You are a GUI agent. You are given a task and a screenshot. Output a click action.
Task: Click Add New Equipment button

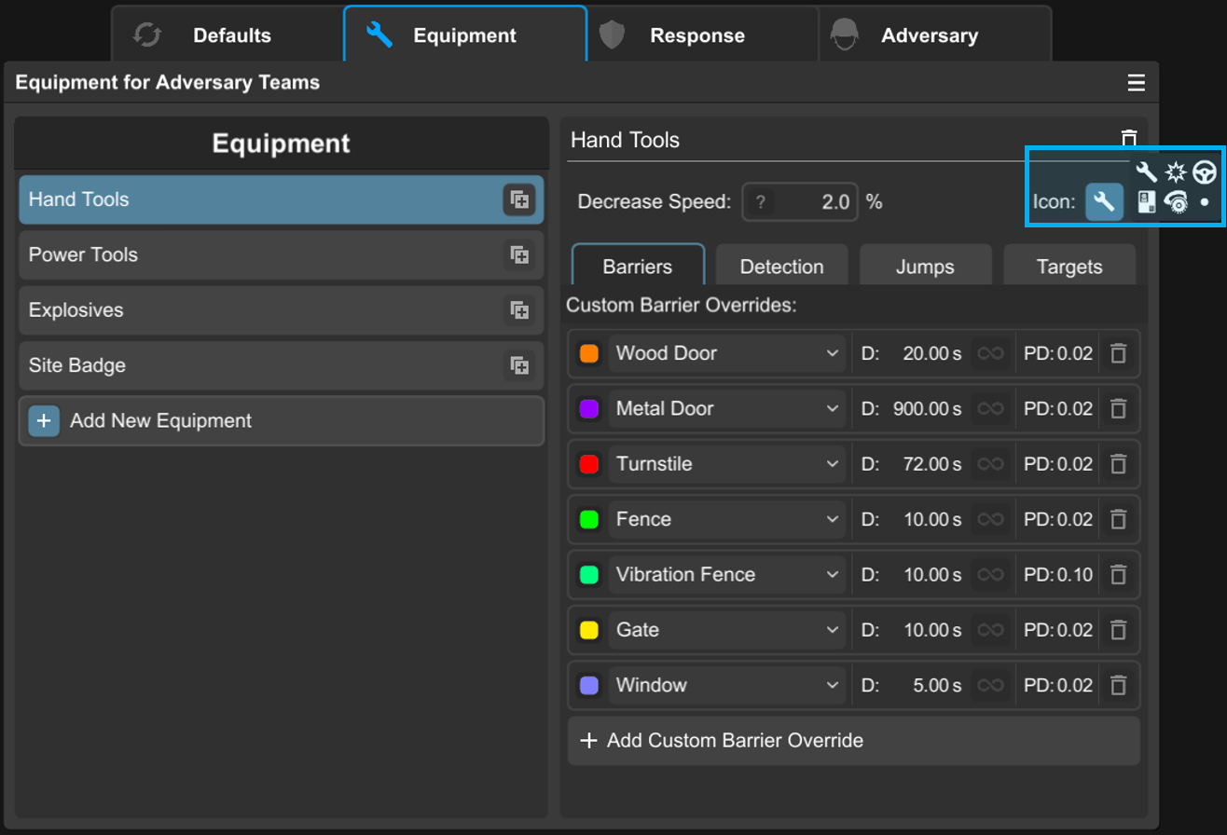(281, 420)
